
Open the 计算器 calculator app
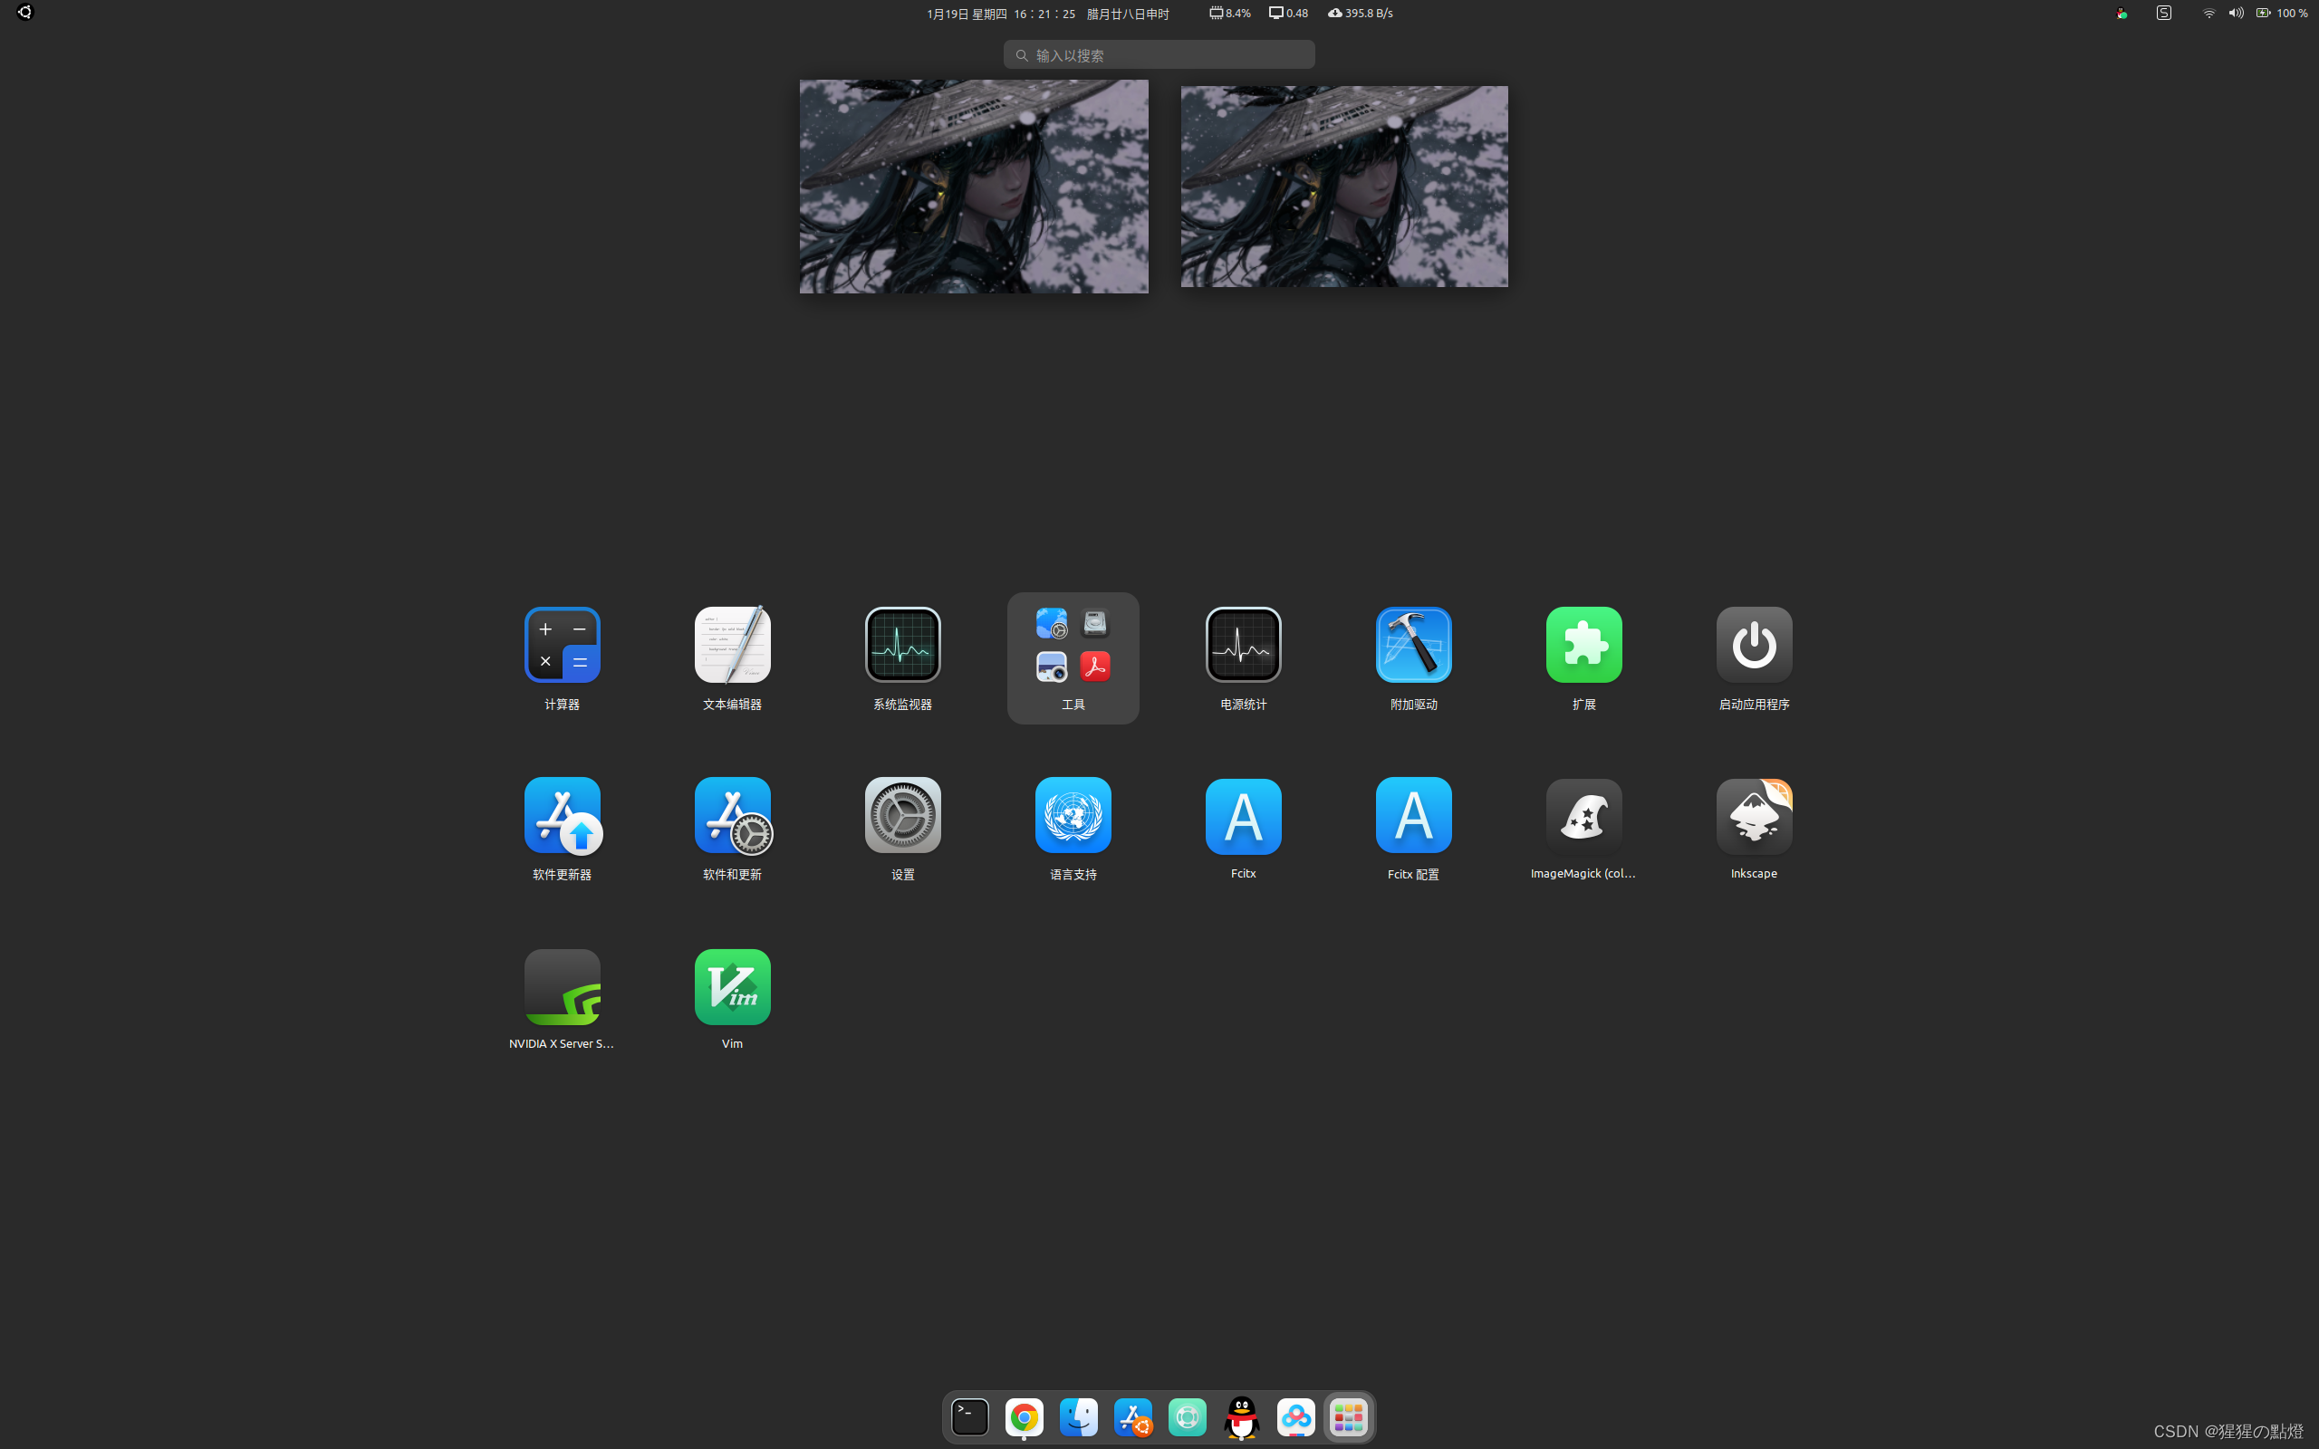pyautogui.click(x=562, y=657)
